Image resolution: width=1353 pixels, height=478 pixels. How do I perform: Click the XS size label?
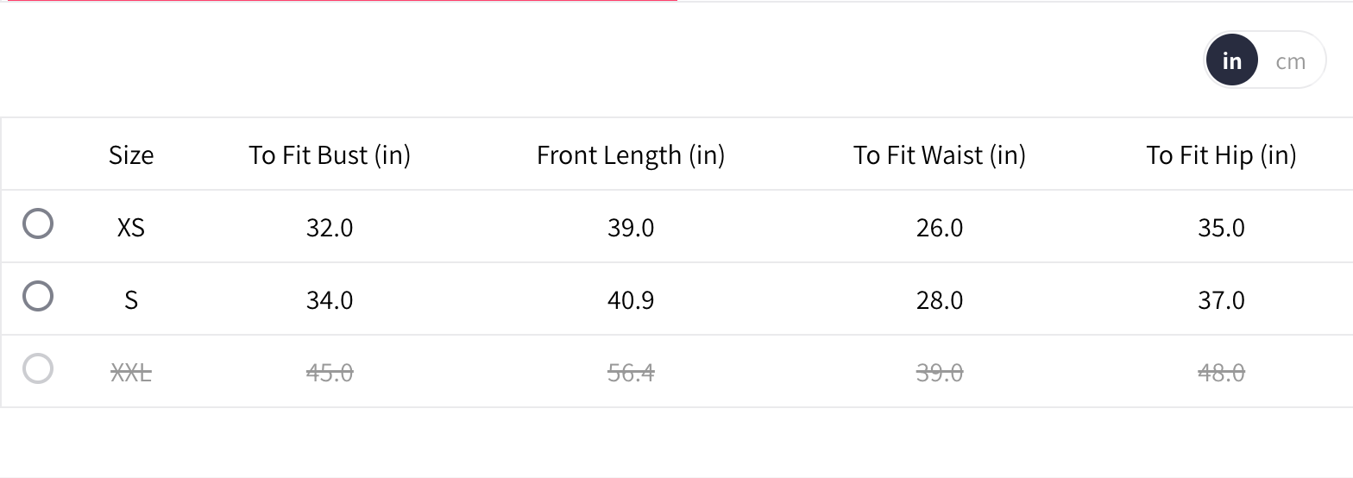coord(131,228)
